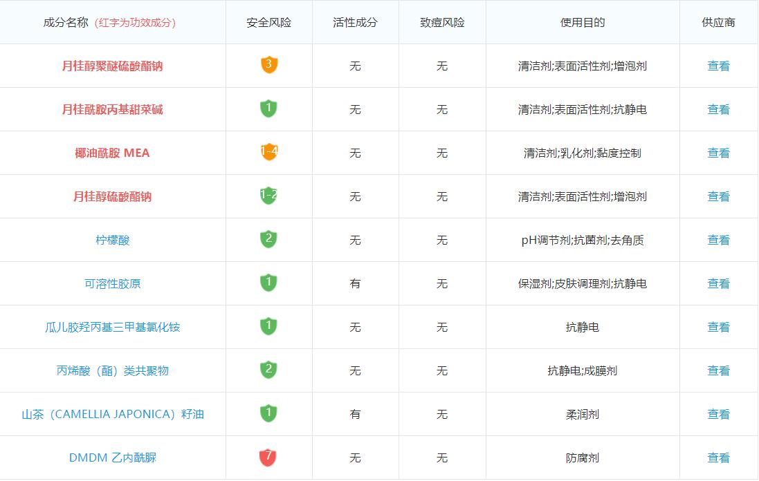Viewport: 759px width, 481px height.
Task: Open the DMDM 乙内酰脲 ingredient link
Action: [112, 458]
